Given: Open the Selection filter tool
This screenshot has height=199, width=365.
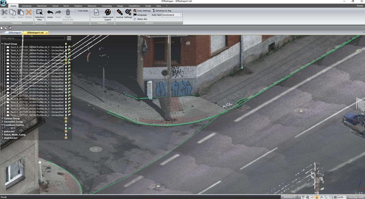Looking at the screenshot, I should [40, 15].
